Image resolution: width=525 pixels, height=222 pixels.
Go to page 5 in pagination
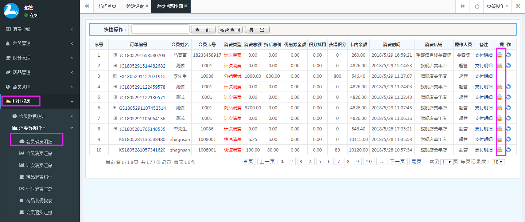320,162
